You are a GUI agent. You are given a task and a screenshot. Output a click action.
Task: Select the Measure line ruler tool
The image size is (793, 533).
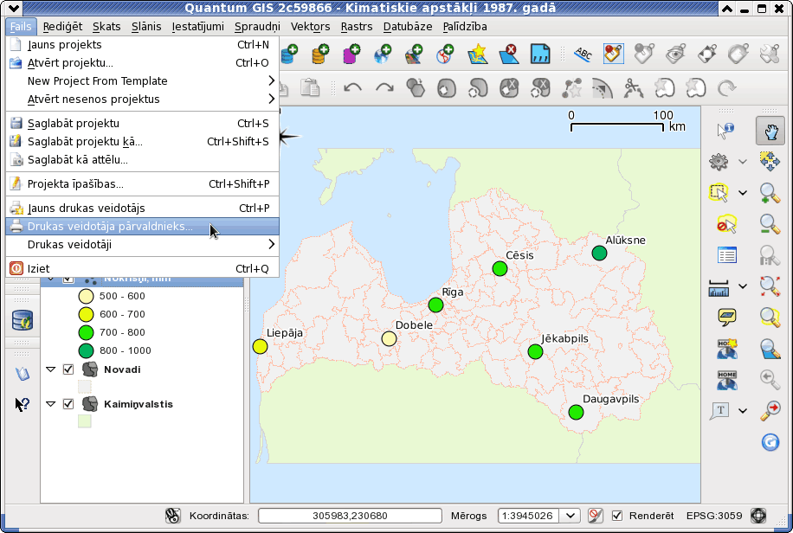719,287
